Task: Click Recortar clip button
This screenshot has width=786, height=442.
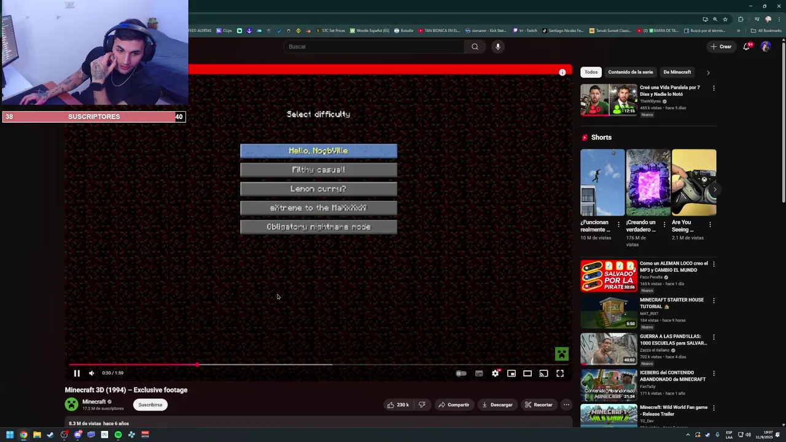Action: (x=539, y=405)
